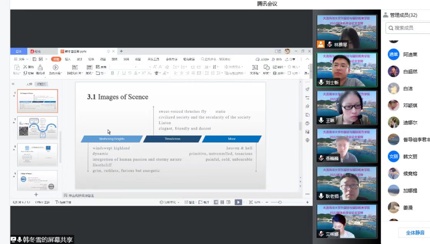Screen dimensions: 430x244
Task: Click the zoom slider in status bar
Action: 280,202
